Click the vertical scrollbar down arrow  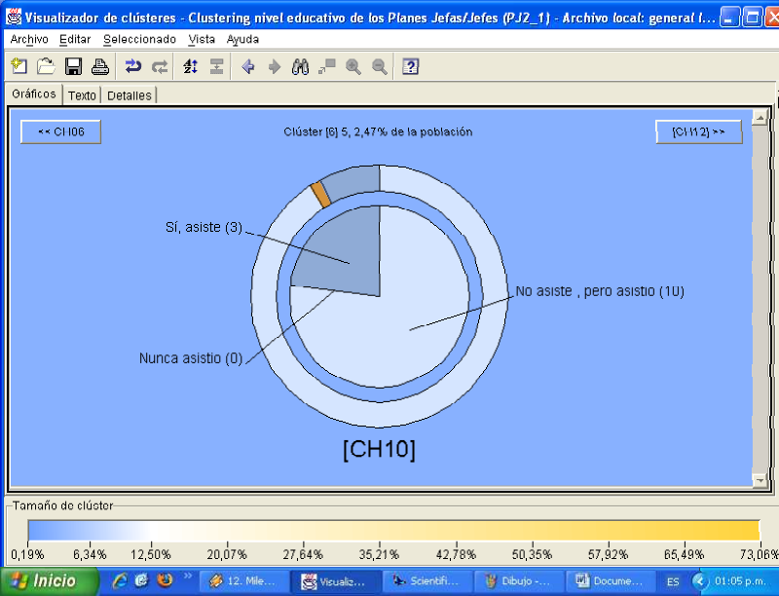pyautogui.click(x=760, y=480)
